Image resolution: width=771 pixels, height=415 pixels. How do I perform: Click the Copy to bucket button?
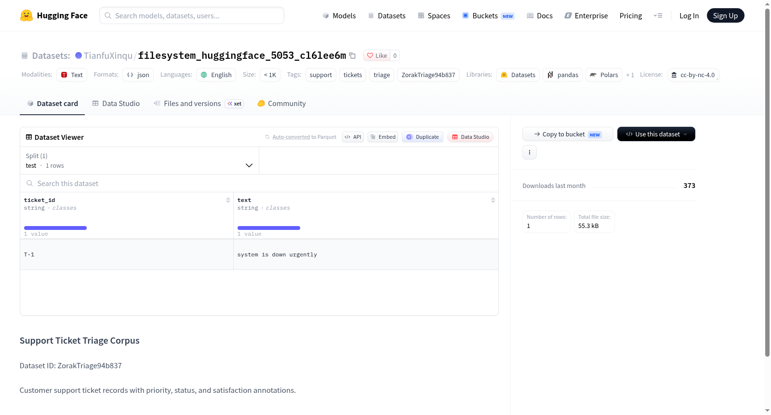pos(568,134)
